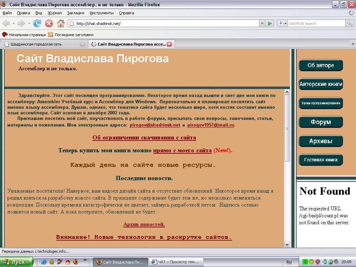Click the search magnifier button
Image resolution: width=356 pixels, height=267 pixels.
point(349,23)
